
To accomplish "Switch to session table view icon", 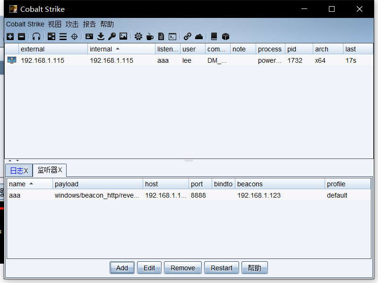I will click(x=63, y=37).
